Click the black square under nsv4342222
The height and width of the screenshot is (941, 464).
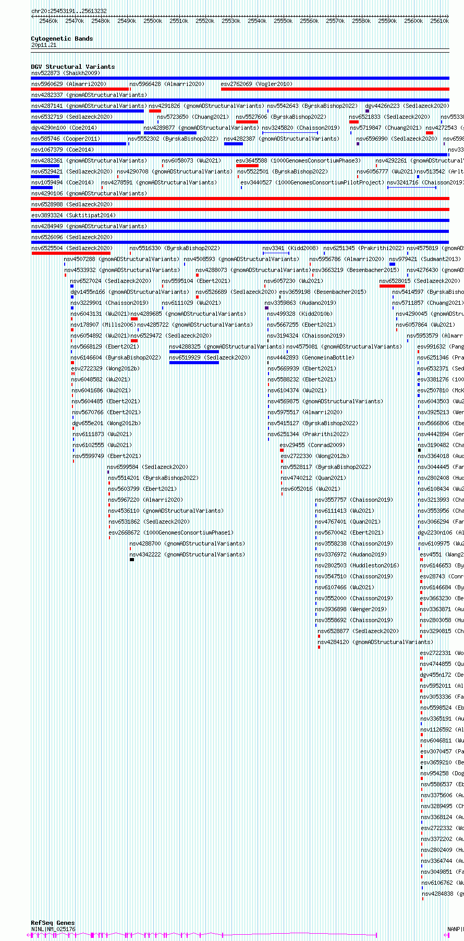click(132, 560)
